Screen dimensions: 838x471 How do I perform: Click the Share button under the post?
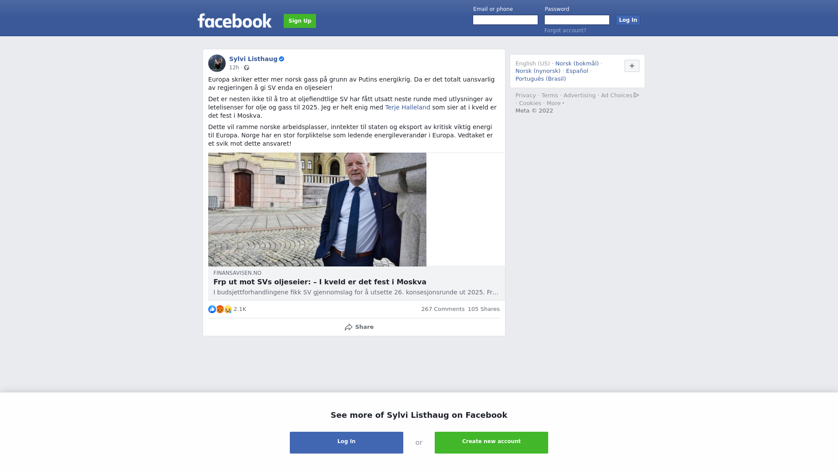pos(359,327)
